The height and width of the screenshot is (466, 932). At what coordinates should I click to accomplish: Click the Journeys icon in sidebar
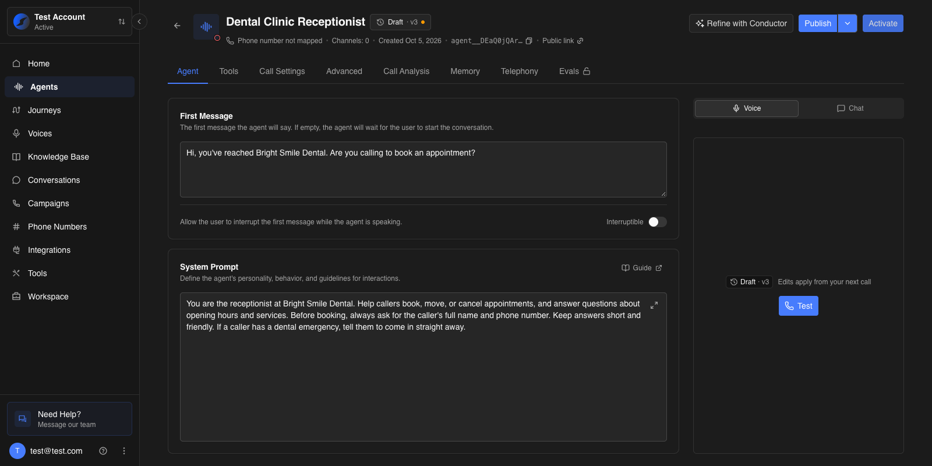point(16,110)
